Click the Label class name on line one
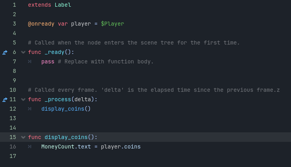 click(x=63, y=5)
